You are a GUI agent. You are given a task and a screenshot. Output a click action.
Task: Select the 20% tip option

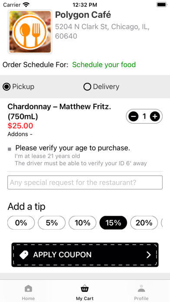pos(144,223)
